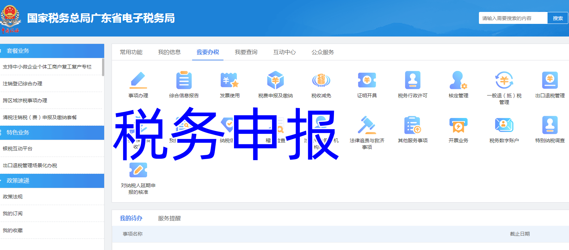Image resolution: width=569 pixels, height=250 pixels.
Task: Open 出口退税管理场景化办税 link
Action: coord(30,165)
